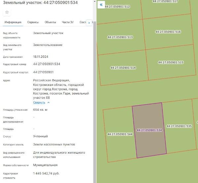Screen dimensions: 198x183
Task: Click the Вид объекта недвижимости label
Action: pyautogui.click(x=12, y=35)
